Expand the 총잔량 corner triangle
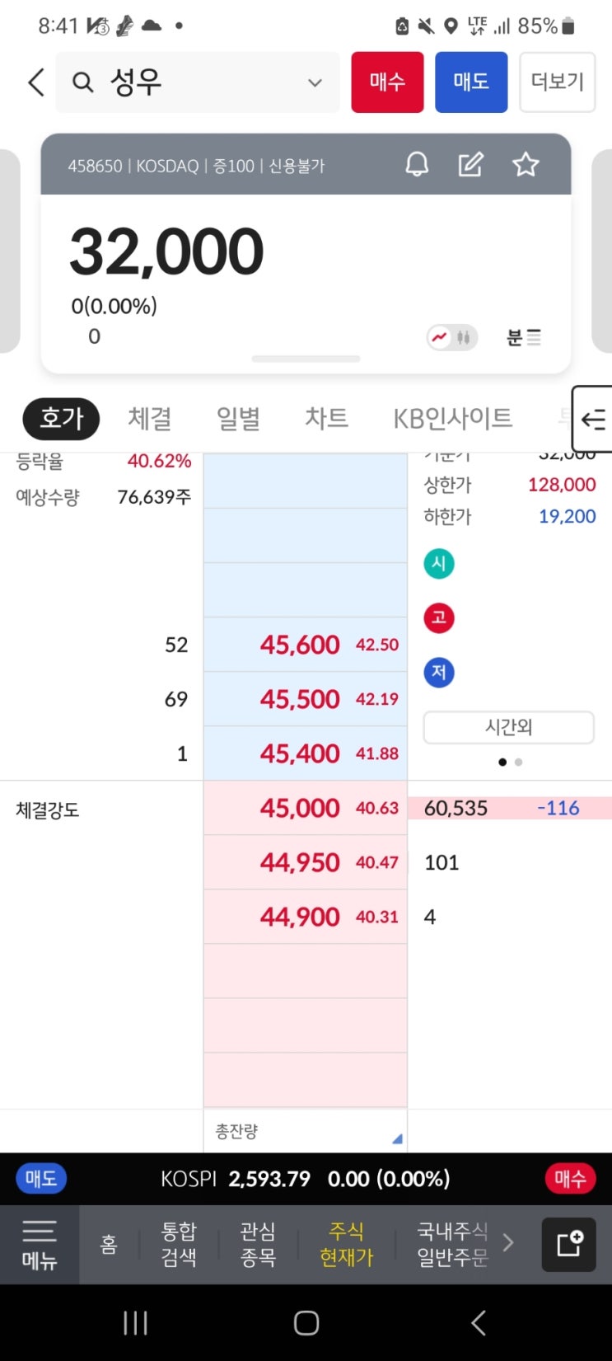Viewport: 612px width, 1361px height. [397, 1138]
